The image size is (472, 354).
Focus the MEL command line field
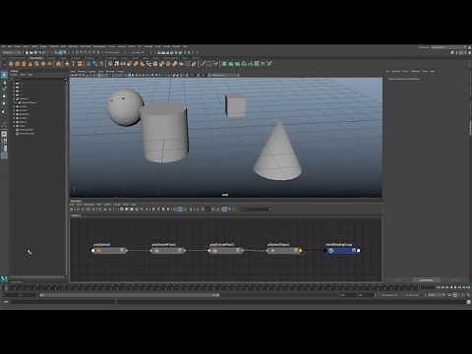[x=62, y=302]
